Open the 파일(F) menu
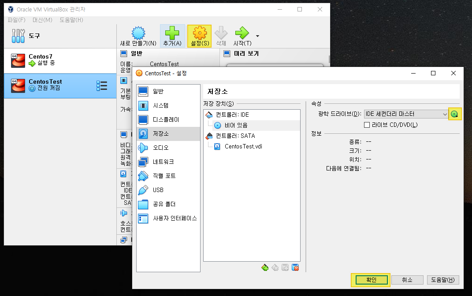 (x=17, y=20)
